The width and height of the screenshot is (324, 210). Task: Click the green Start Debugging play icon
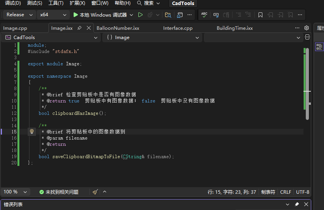tap(76, 15)
